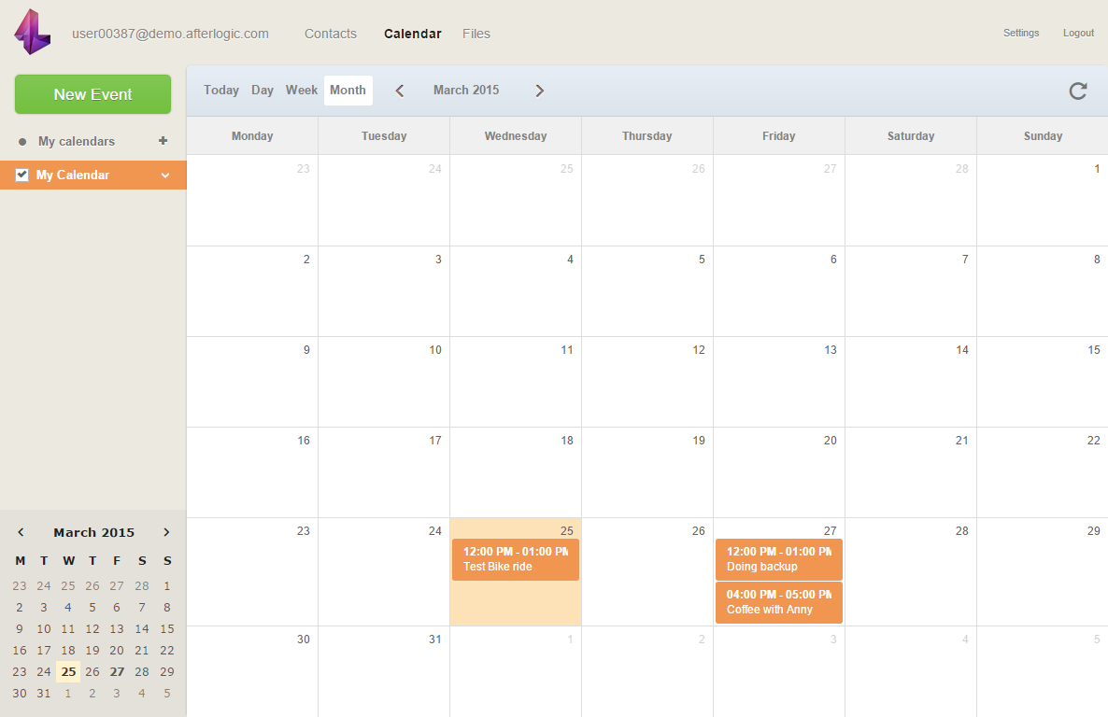Viewport: 1108px width, 717px height.
Task: Switch to Day view
Action: point(263,91)
